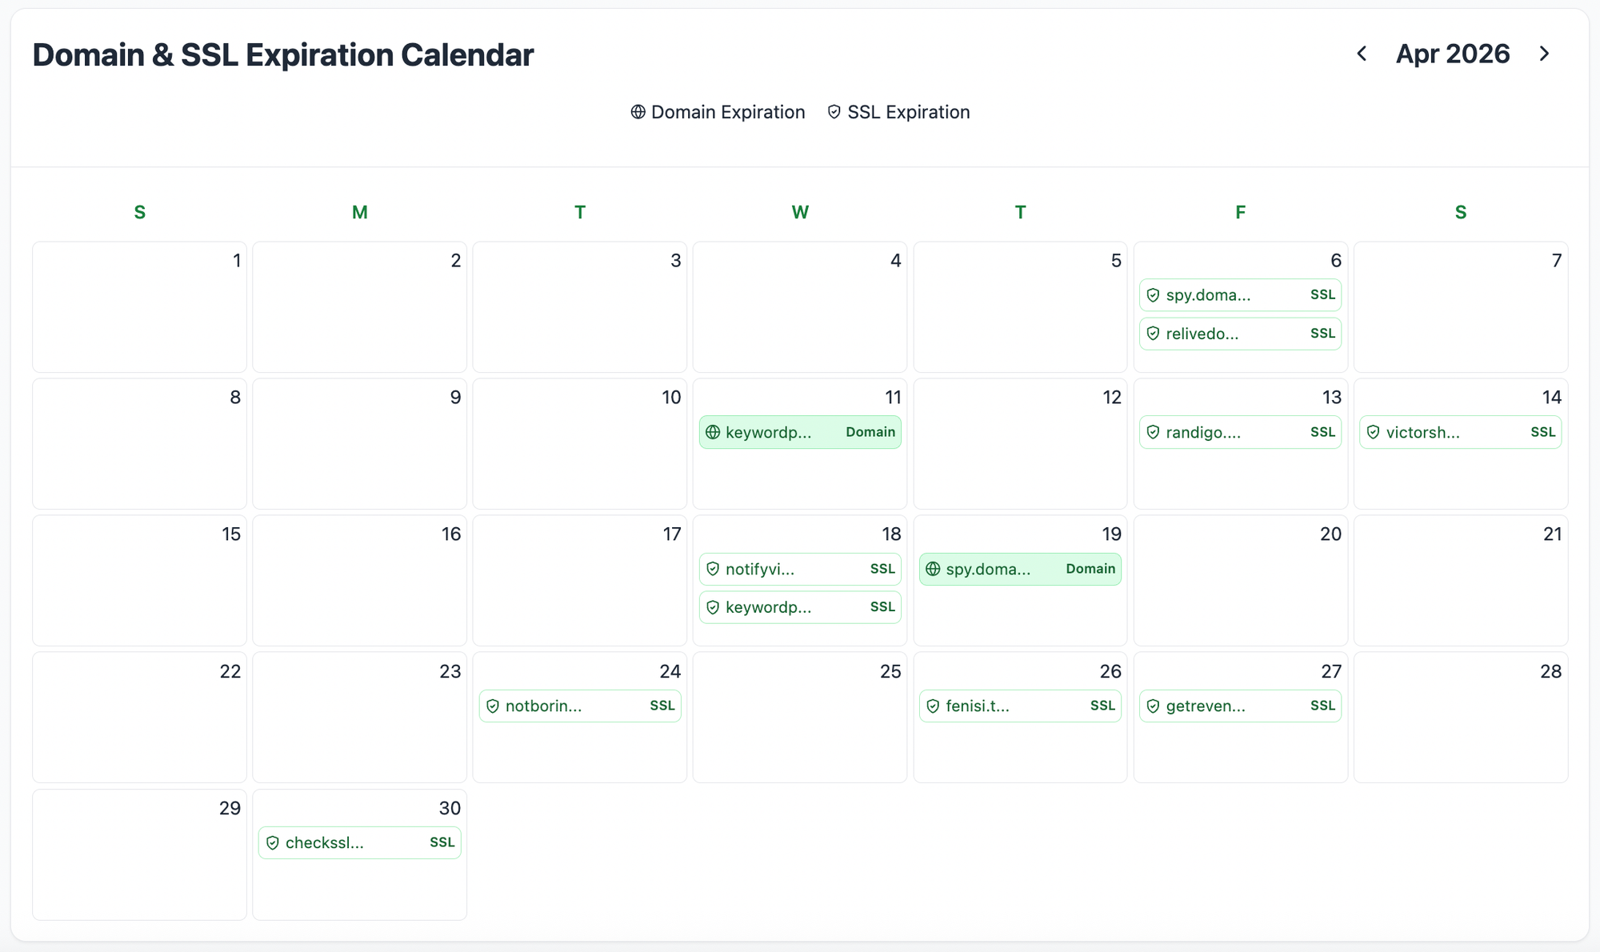This screenshot has height=952, width=1600.
Task: Click the globe icon on keywordp Domain event
Action: [713, 432]
